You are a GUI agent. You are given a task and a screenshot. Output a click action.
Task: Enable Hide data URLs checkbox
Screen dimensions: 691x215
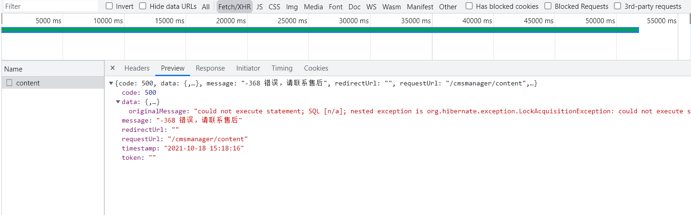tap(143, 6)
